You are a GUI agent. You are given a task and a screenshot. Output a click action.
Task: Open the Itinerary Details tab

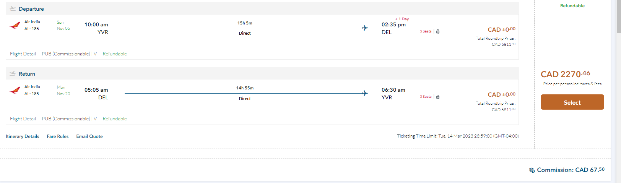click(x=23, y=136)
